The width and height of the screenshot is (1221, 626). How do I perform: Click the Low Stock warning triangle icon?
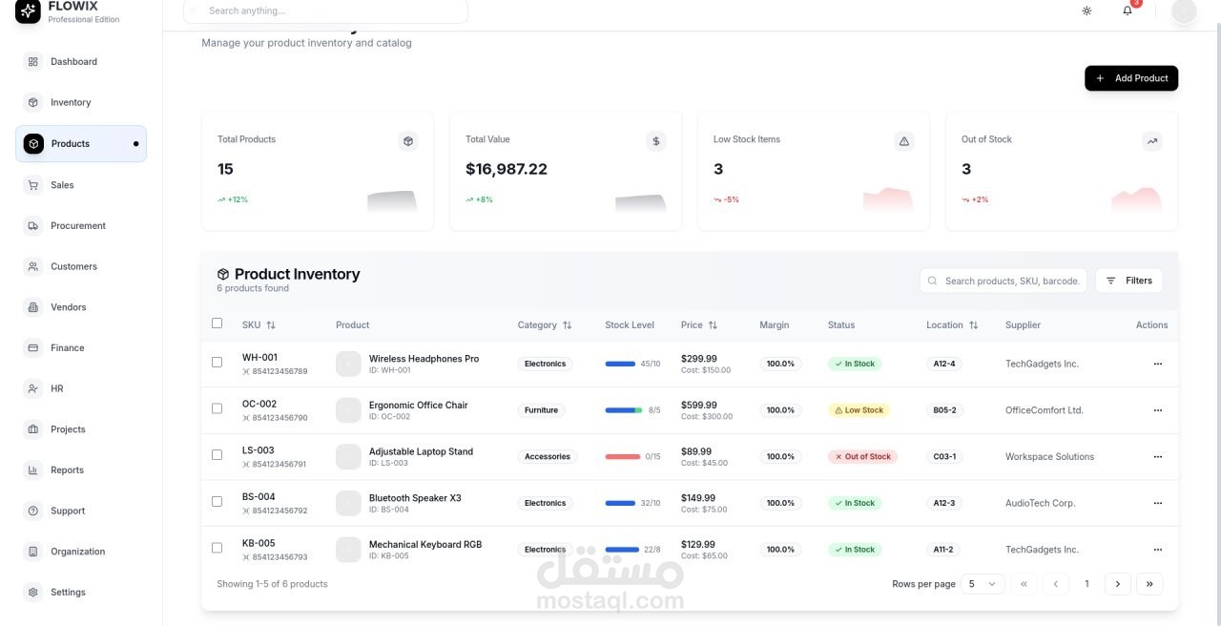(904, 141)
